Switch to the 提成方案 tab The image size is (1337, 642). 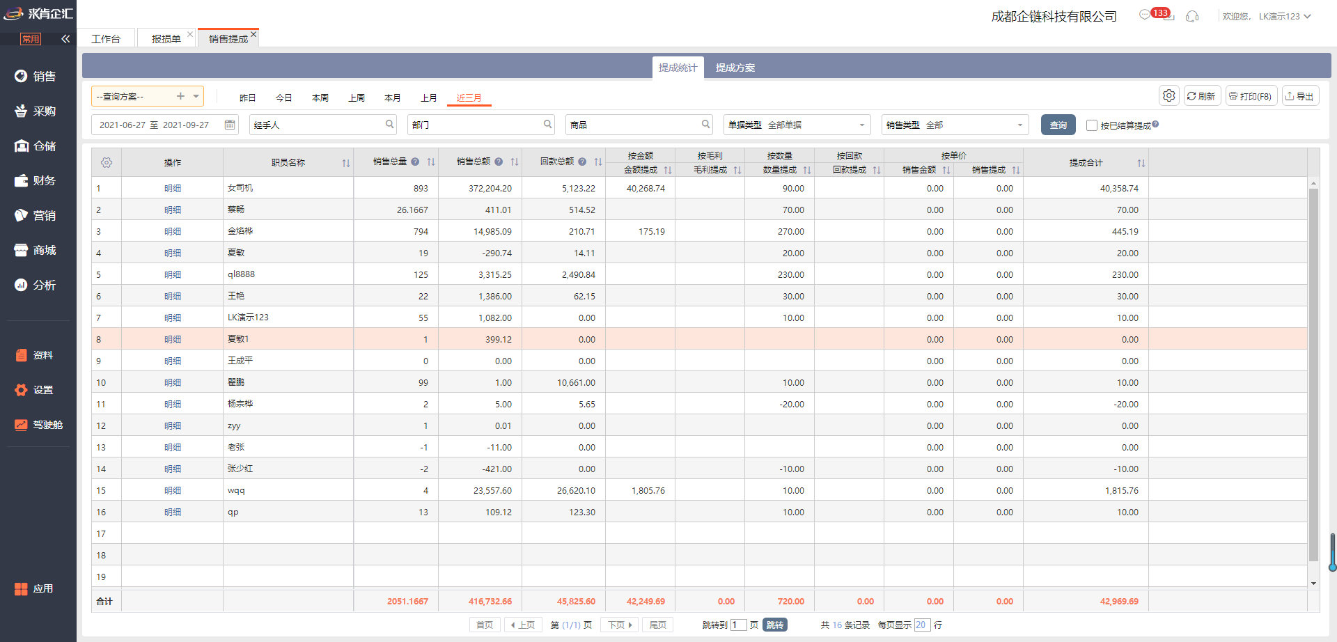click(x=735, y=68)
